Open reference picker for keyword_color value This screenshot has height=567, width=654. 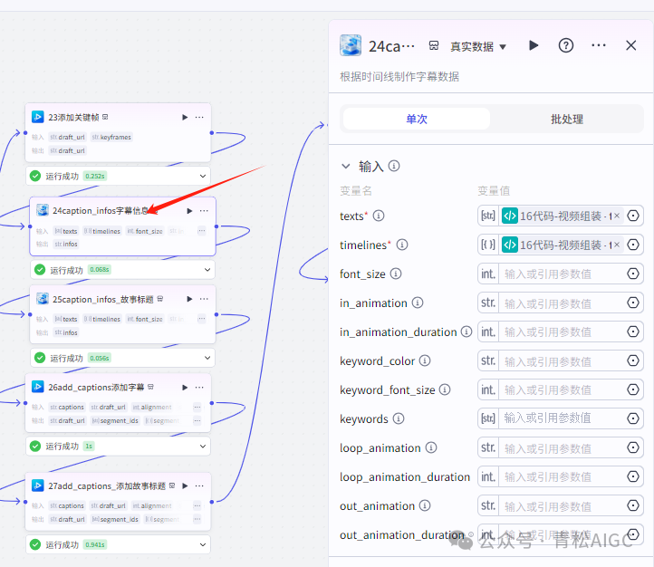click(633, 360)
